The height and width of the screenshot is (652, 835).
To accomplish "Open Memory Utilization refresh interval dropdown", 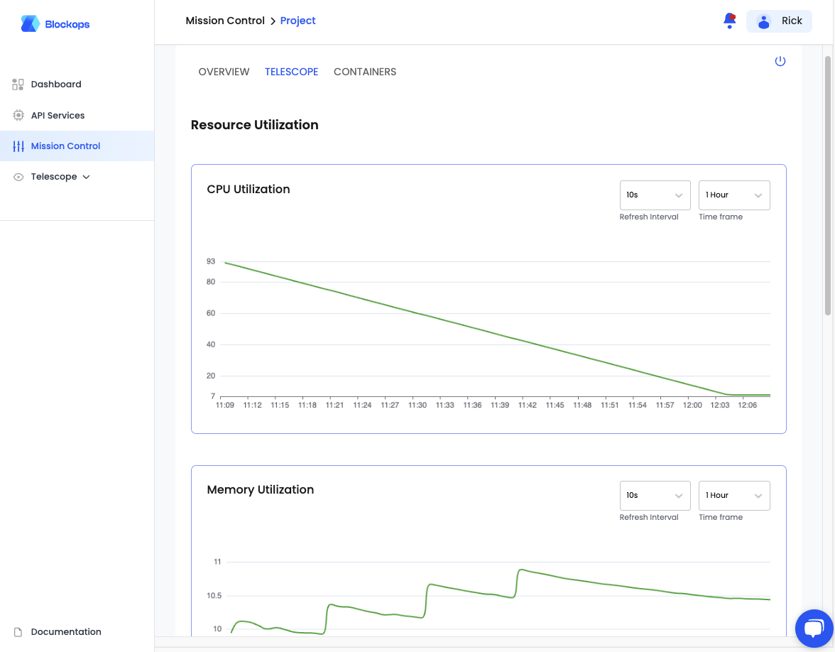I will [655, 496].
